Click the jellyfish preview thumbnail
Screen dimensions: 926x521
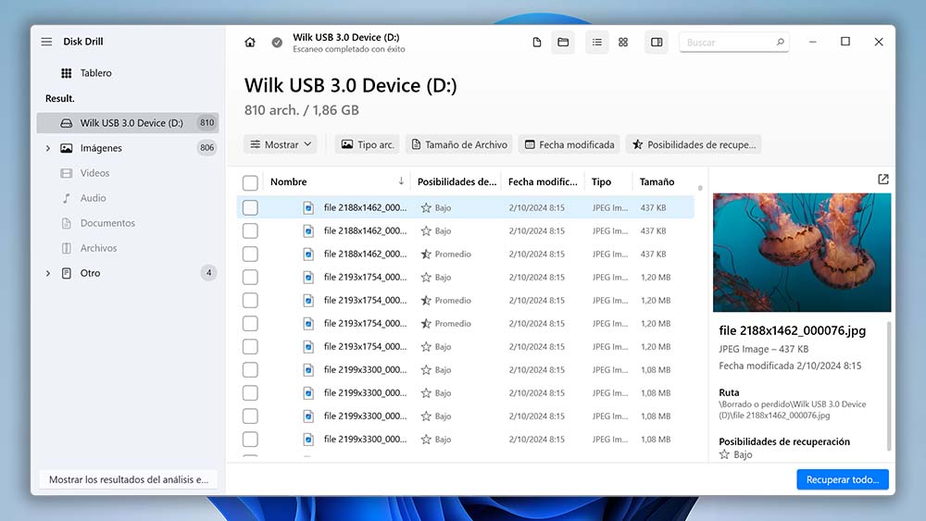point(802,253)
